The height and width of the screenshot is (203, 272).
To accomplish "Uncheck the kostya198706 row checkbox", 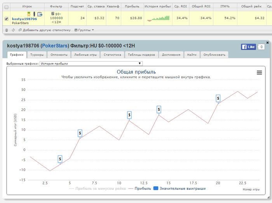I will pyautogui.click(x=6, y=18).
